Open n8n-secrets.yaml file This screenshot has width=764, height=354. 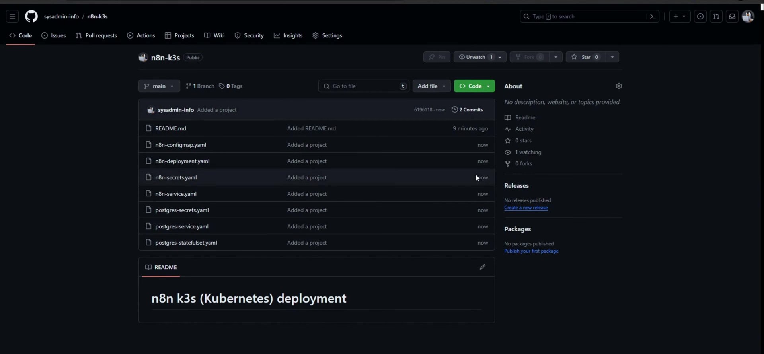[176, 177]
